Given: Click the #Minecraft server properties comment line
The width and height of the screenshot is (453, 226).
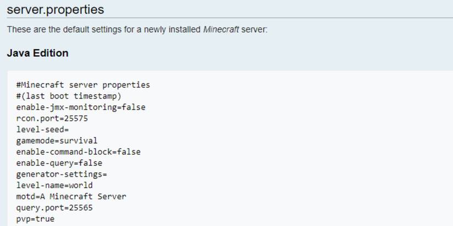Looking at the screenshot, I should pos(83,85).
